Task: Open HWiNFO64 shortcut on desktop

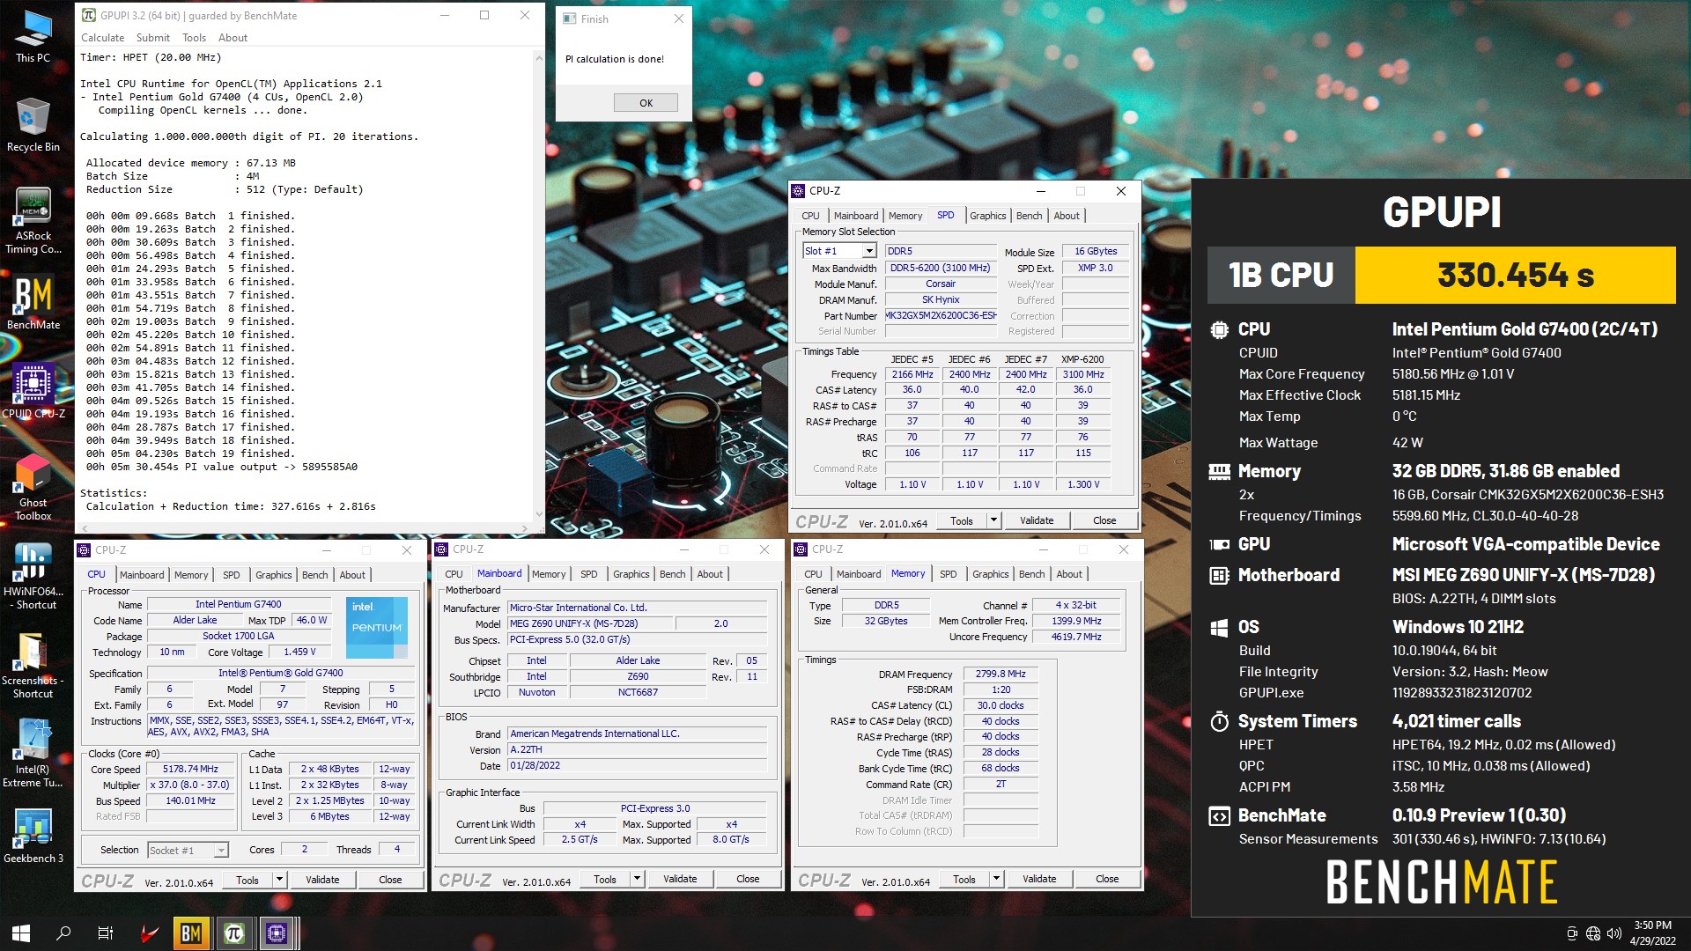Action: coord(33,577)
